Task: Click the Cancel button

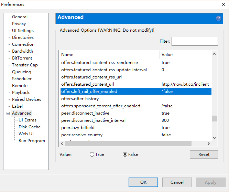Action: click(x=177, y=182)
